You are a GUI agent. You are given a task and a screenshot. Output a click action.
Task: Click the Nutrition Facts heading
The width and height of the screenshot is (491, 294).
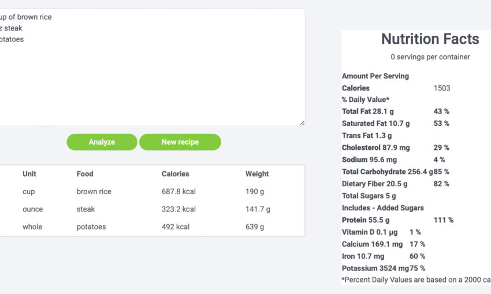(430, 39)
